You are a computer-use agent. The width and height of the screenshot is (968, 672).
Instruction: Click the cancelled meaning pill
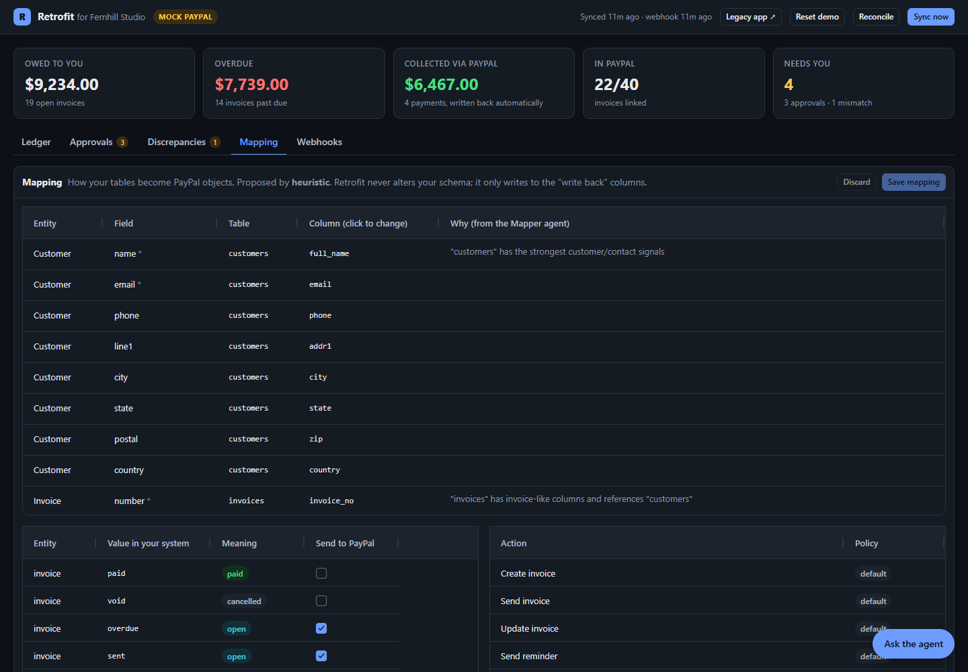click(244, 601)
